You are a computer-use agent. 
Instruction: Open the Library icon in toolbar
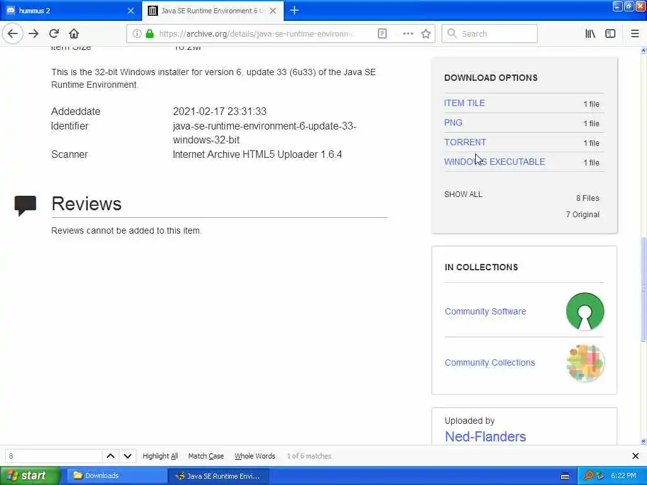click(x=590, y=33)
